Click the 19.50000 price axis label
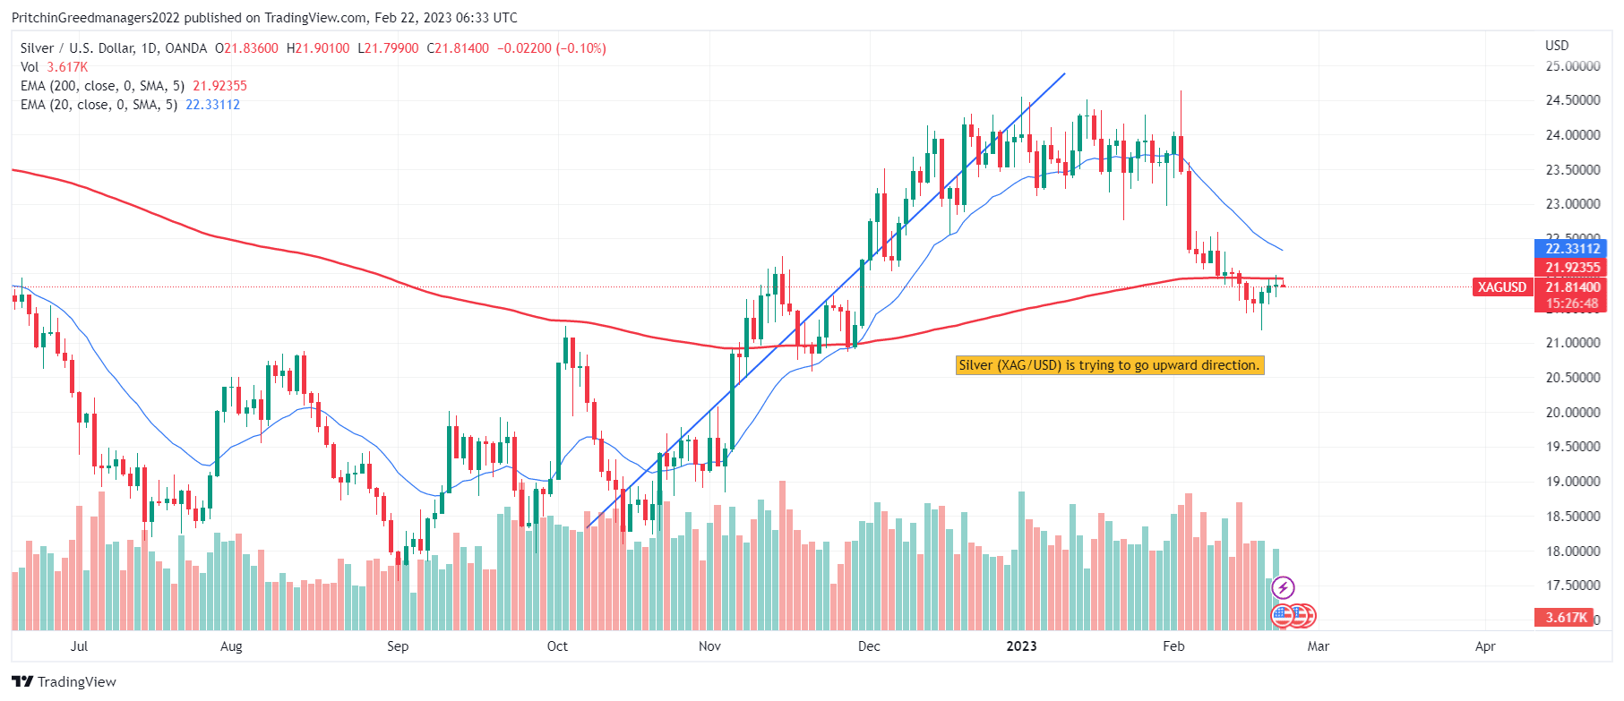Viewport: 1624px width, 701px height. (x=1573, y=447)
